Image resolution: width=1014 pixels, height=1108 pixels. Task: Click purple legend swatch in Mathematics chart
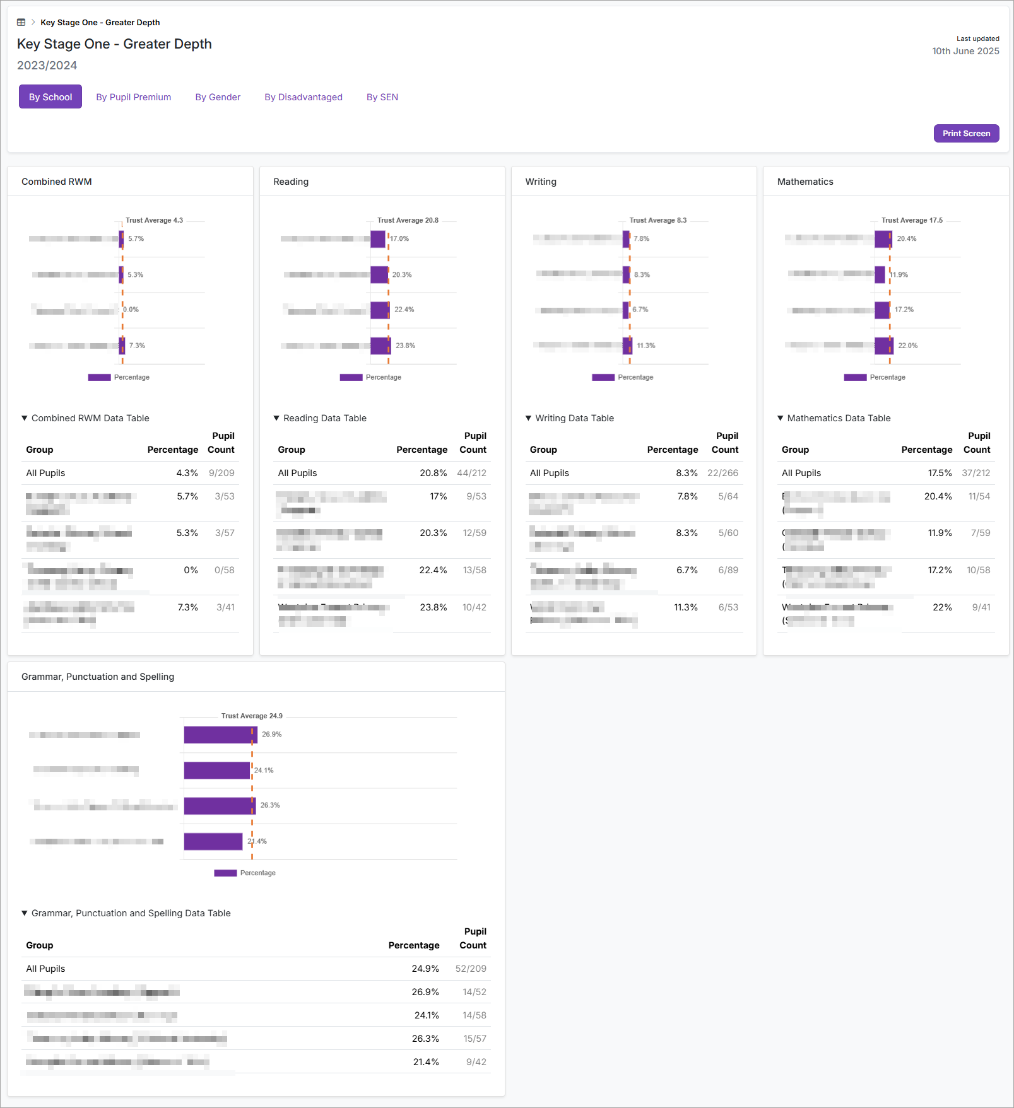point(855,377)
